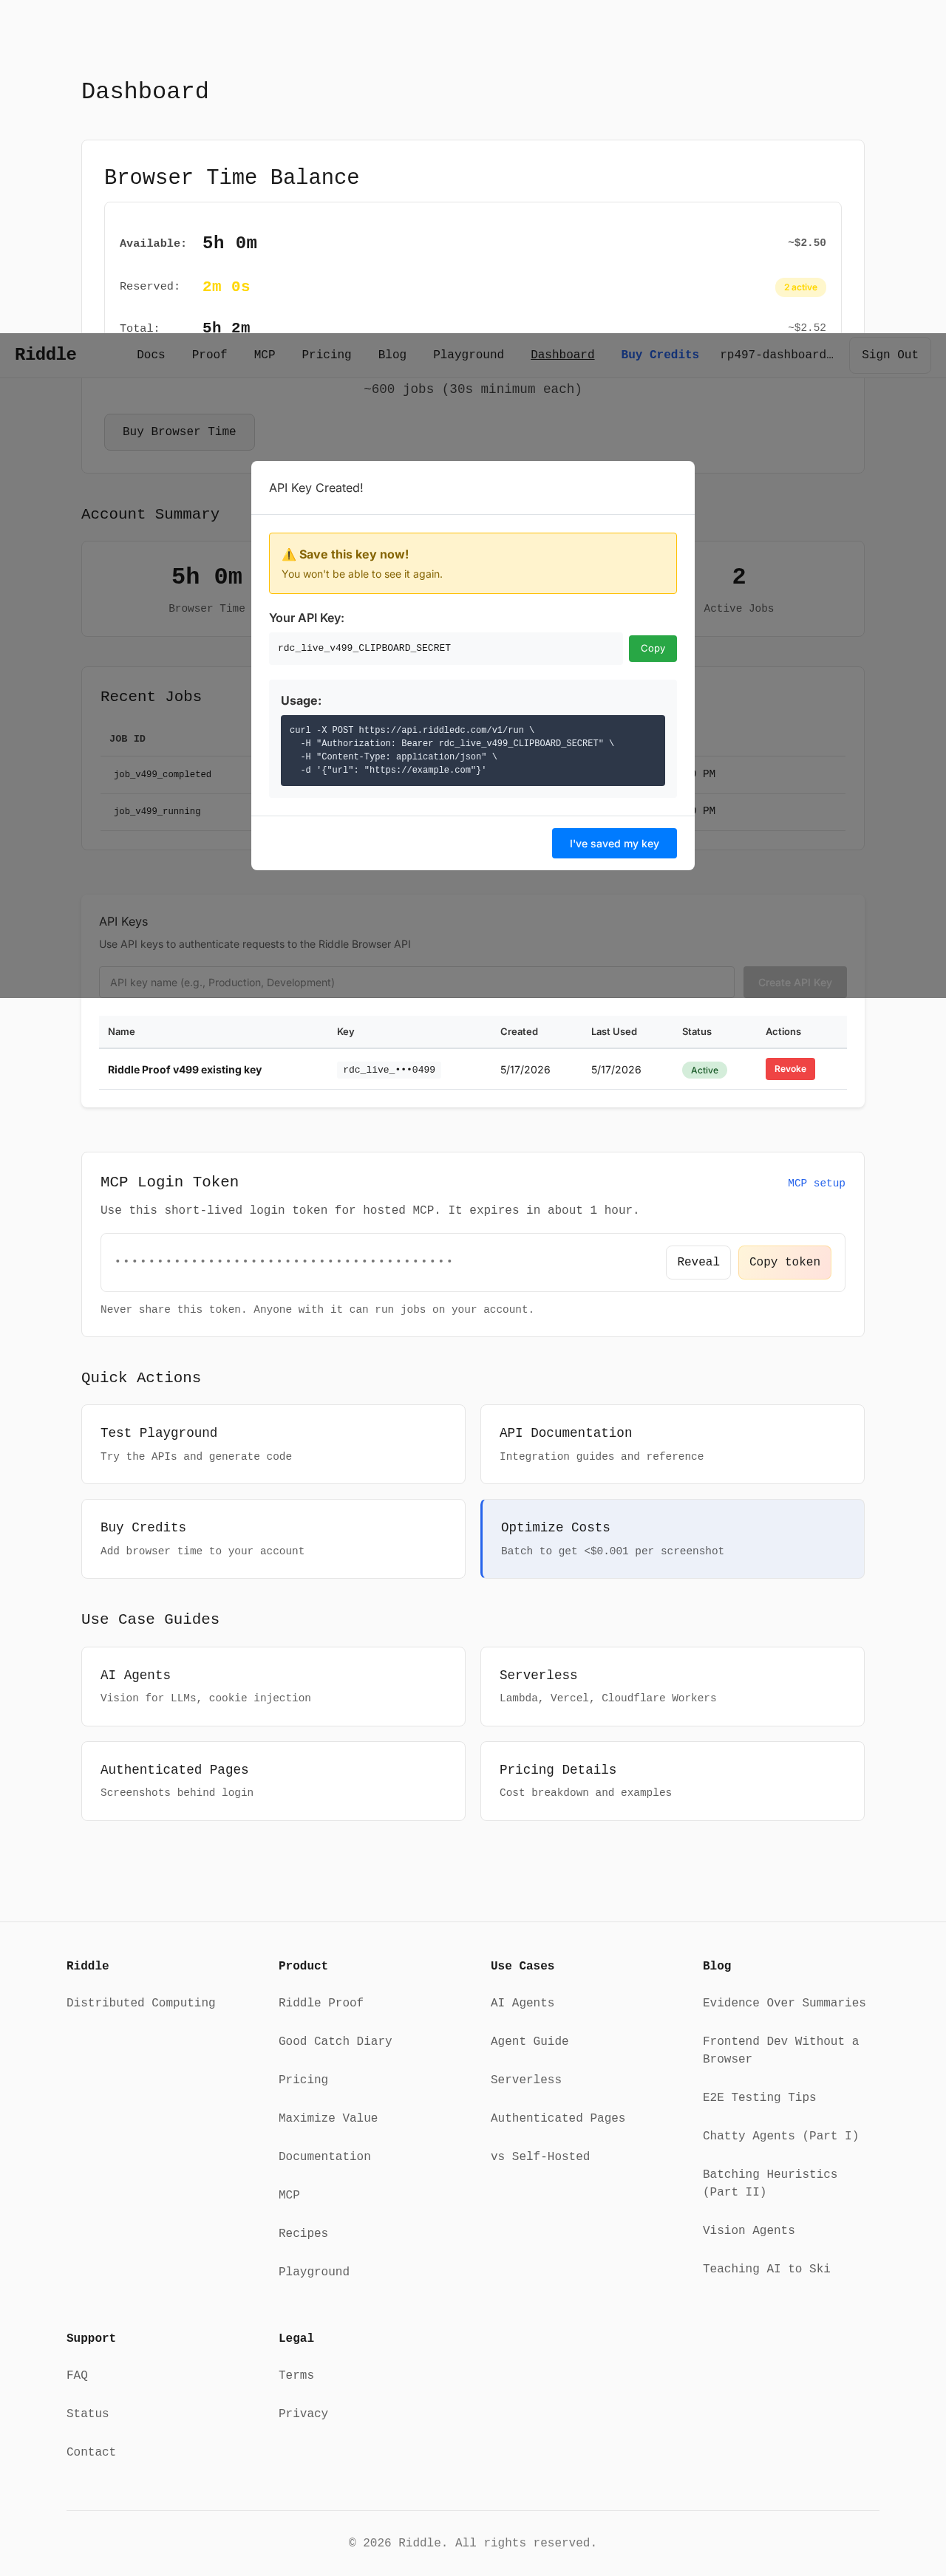This screenshot has height=2576, width=946.
Task: Go to Pricing in the navbar
Action: point(326,354)
